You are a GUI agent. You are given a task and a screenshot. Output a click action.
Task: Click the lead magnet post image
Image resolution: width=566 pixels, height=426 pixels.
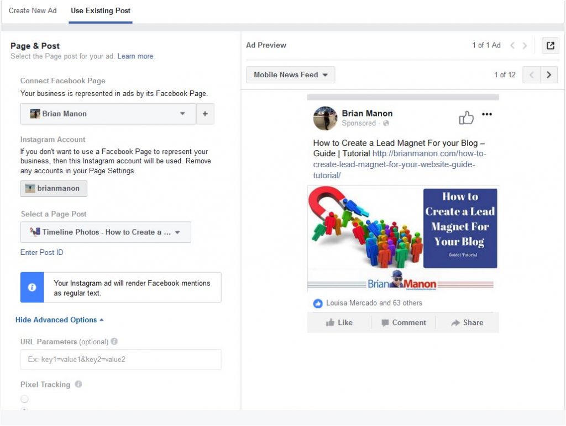403,238
